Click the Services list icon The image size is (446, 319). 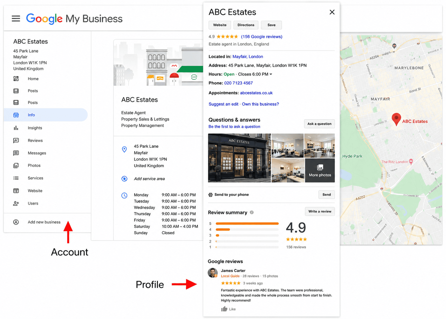point(16,178)
